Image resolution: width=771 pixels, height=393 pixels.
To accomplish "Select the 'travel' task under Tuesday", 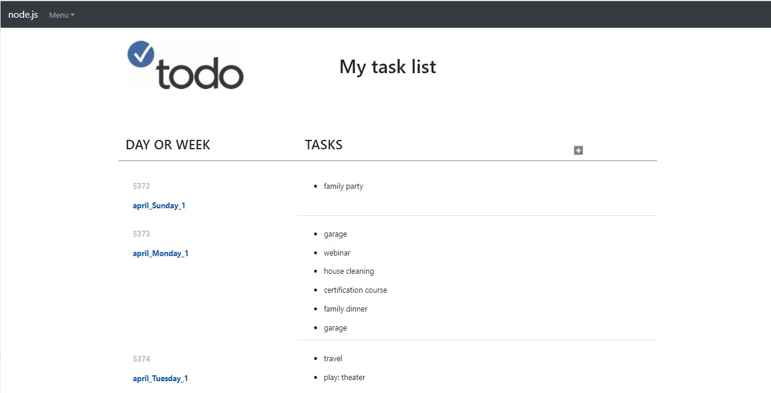I will coord(332,358).
